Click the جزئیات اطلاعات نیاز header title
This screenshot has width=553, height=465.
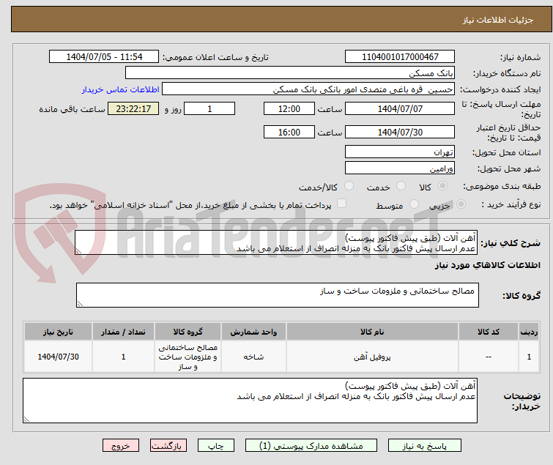[x=498, y=20]
